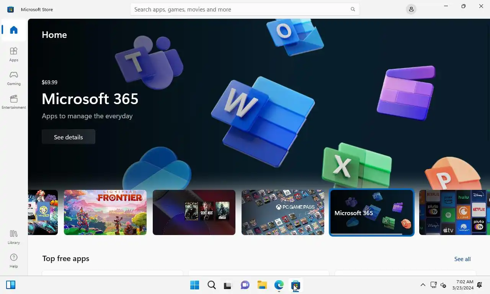Open Help in the sidebar
Screen dimensions: 490x294
click(x=14, y=261)
